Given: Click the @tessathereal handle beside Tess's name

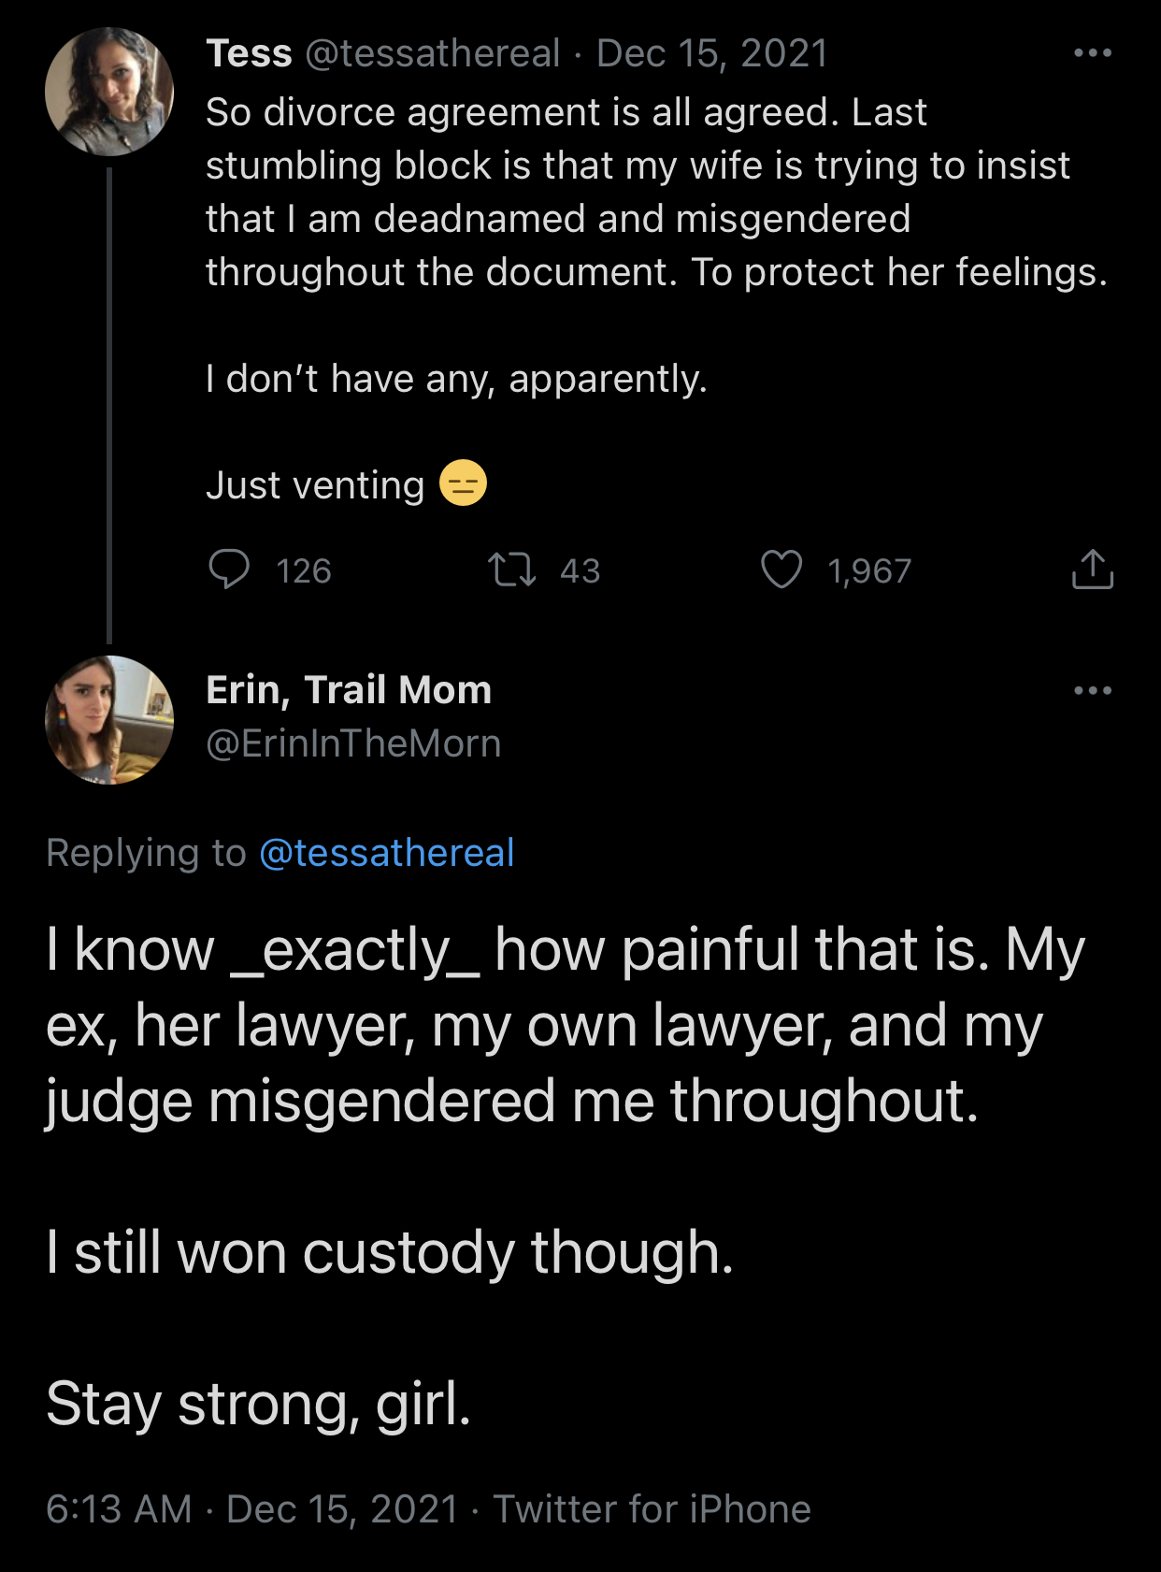Looking at the screenshot, I should [x=433, y=53].
